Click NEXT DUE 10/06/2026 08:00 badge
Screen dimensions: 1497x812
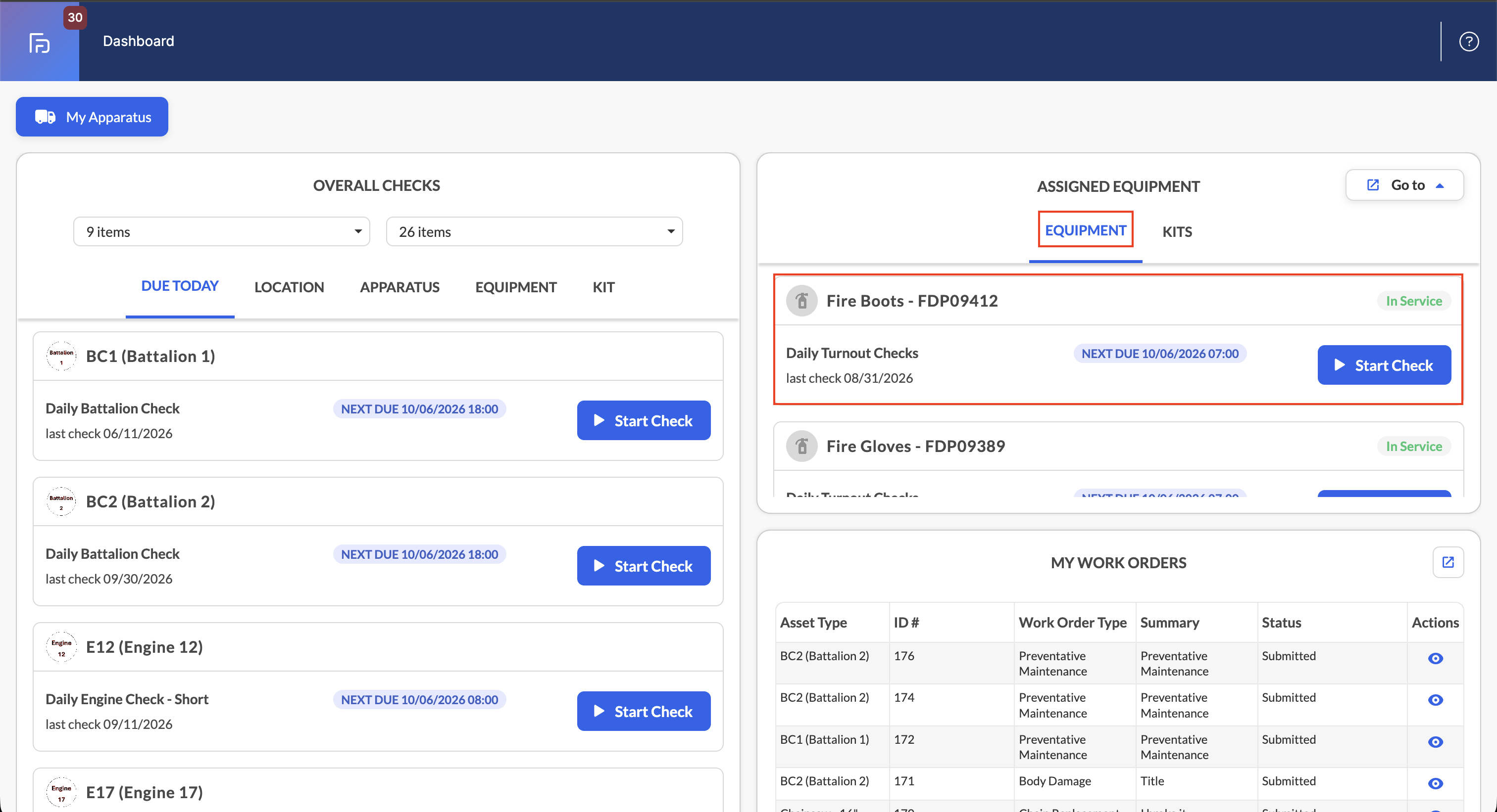[419, 699]
